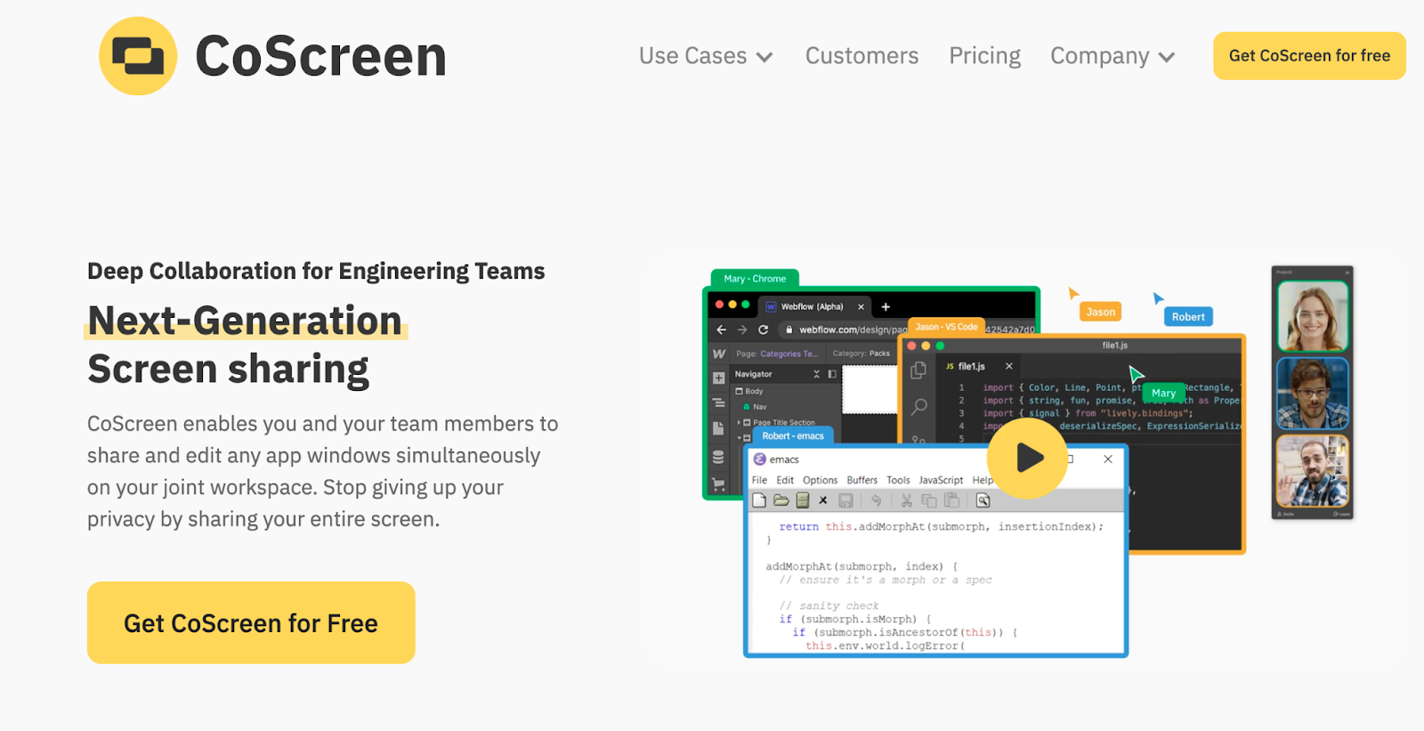Click the Webflow add element plus icon

click(718, 378)
